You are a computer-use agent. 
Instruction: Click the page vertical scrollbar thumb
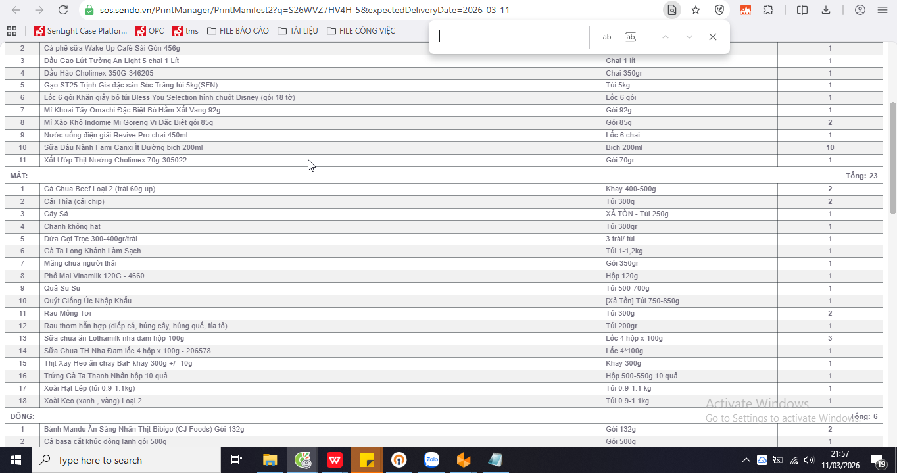click(892, 158)
